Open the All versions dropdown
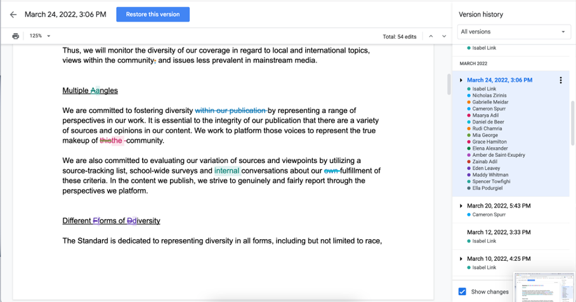The image size is (576, 302). 514,32
